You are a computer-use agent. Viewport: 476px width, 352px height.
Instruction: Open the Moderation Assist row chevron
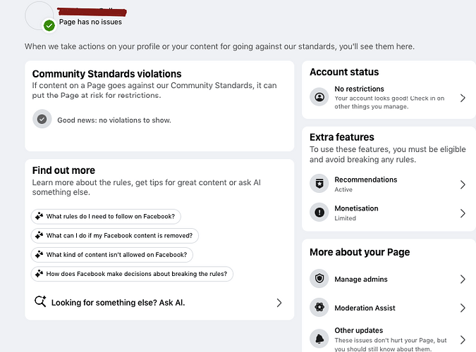coord(463,308)
